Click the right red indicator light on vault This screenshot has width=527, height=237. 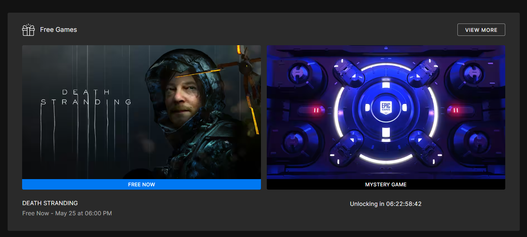point(456,110)
